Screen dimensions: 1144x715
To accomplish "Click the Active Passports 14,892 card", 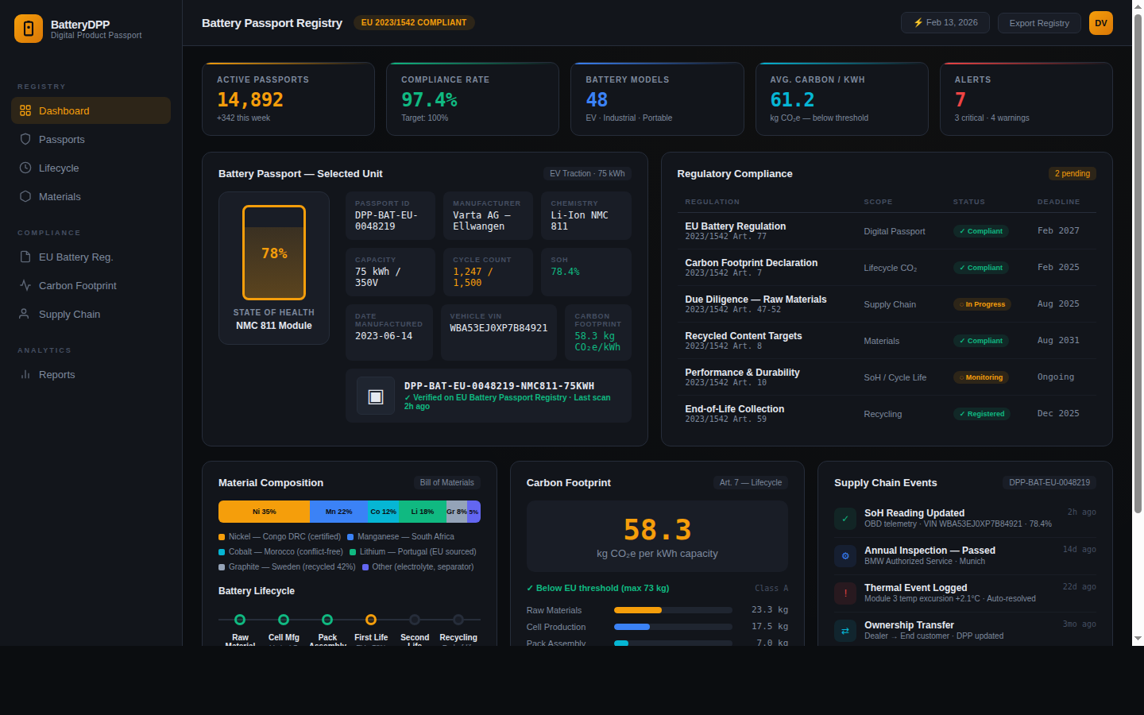I will click(x=288, y=99).
